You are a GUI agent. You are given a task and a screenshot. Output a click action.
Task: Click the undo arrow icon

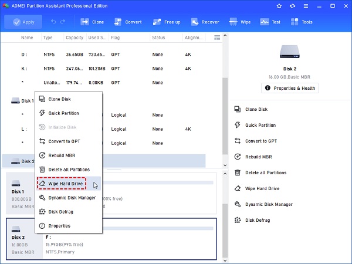[54, 22]
